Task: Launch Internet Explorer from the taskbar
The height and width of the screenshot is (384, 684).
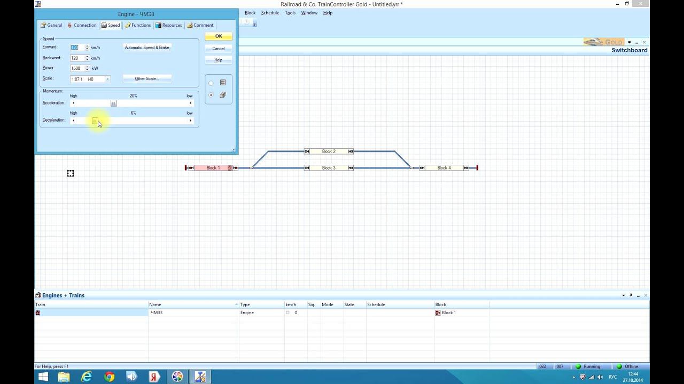Action: (x=87, y=377)
